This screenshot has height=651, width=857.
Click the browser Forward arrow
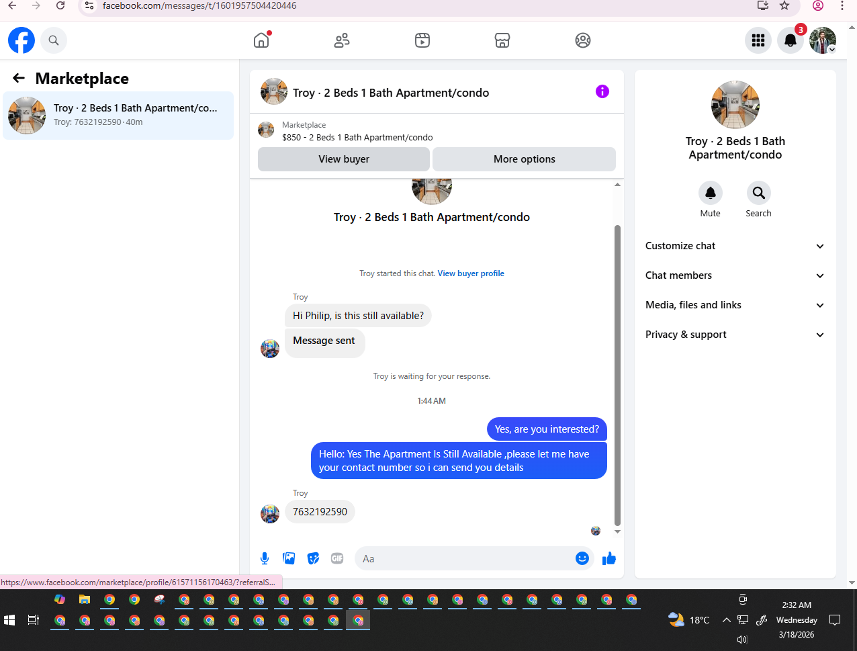coord(36,5)
